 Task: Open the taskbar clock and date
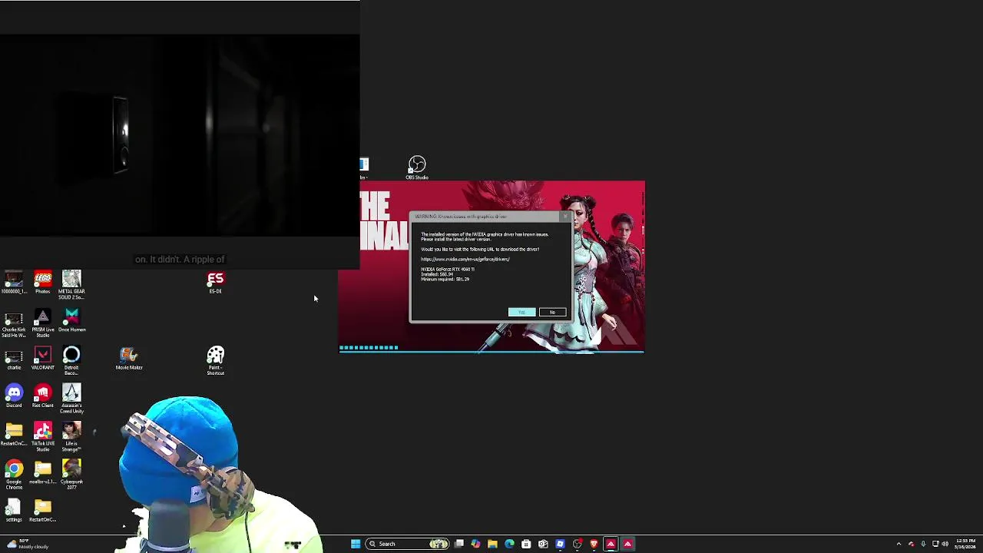tap(965, 544)
